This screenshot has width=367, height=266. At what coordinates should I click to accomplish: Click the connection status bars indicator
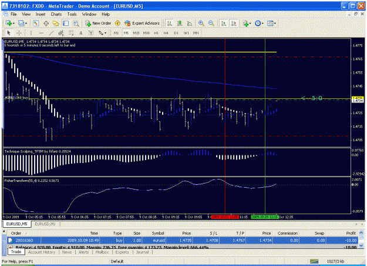(x=314, y=261)
